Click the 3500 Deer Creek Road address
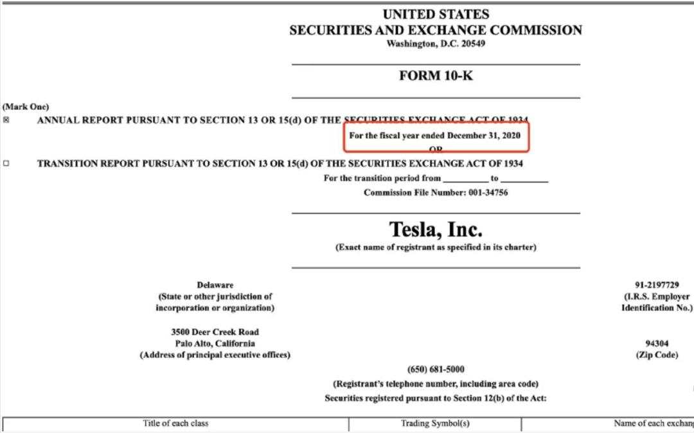Screen dimensions: 694x433 pyautogui.click(x=215, y=331)
